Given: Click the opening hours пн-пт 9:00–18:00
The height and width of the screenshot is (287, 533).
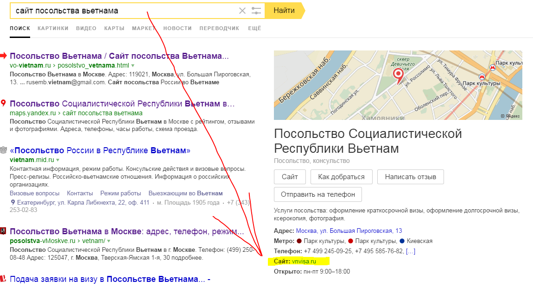Looking at the screenshot, I should click(x=327, y=272).
